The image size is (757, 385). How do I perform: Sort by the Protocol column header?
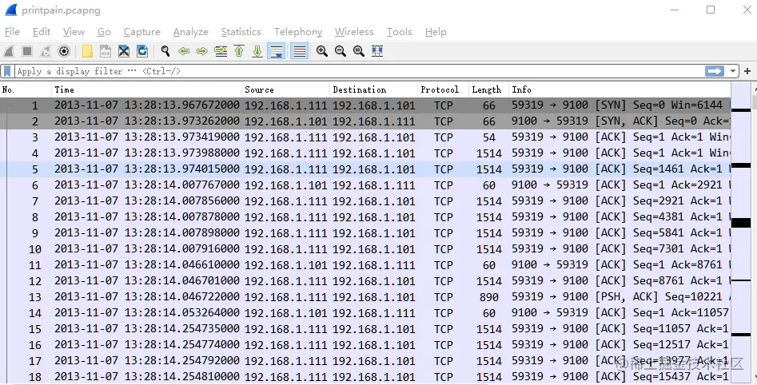pos(443,89)
